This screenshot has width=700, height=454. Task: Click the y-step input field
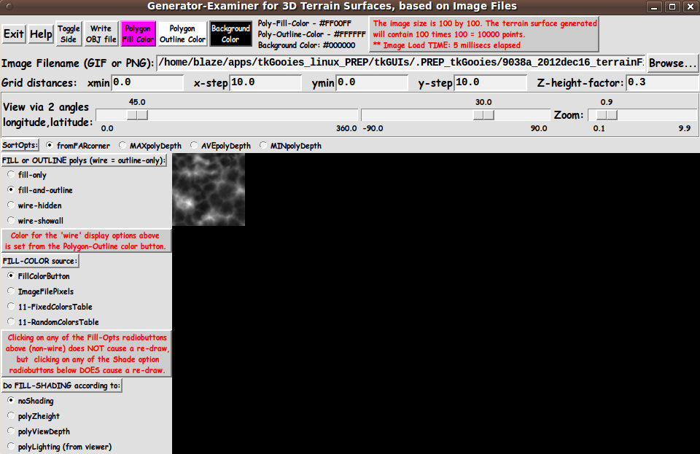pos(490,82)
